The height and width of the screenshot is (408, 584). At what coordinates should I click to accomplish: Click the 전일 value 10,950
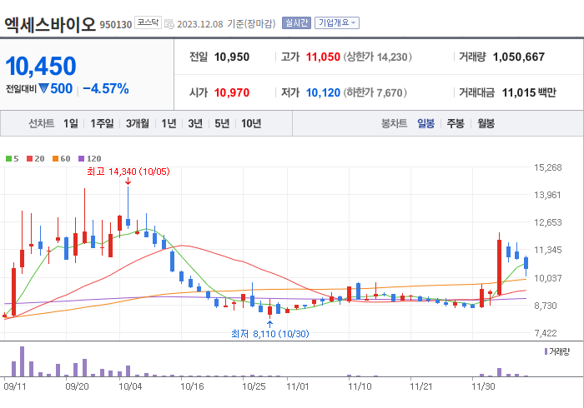[x=232, y=57]
